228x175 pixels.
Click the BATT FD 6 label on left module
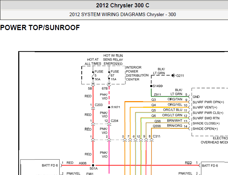point(50,166)
